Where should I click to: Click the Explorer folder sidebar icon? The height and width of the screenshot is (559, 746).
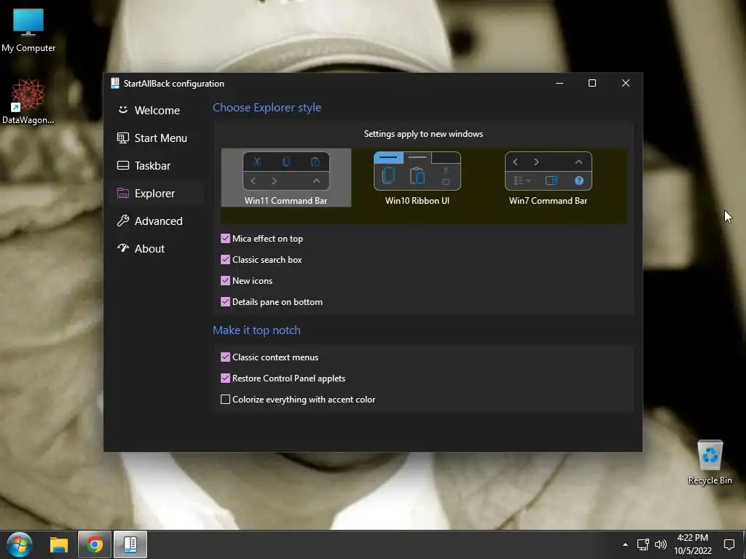122,193
